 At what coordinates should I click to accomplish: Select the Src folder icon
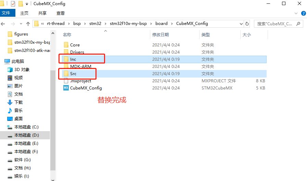pyautogui.click(x=66, y=73)
